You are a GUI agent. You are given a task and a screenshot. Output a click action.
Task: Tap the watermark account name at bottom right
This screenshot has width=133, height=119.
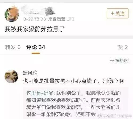coord(118,116)
